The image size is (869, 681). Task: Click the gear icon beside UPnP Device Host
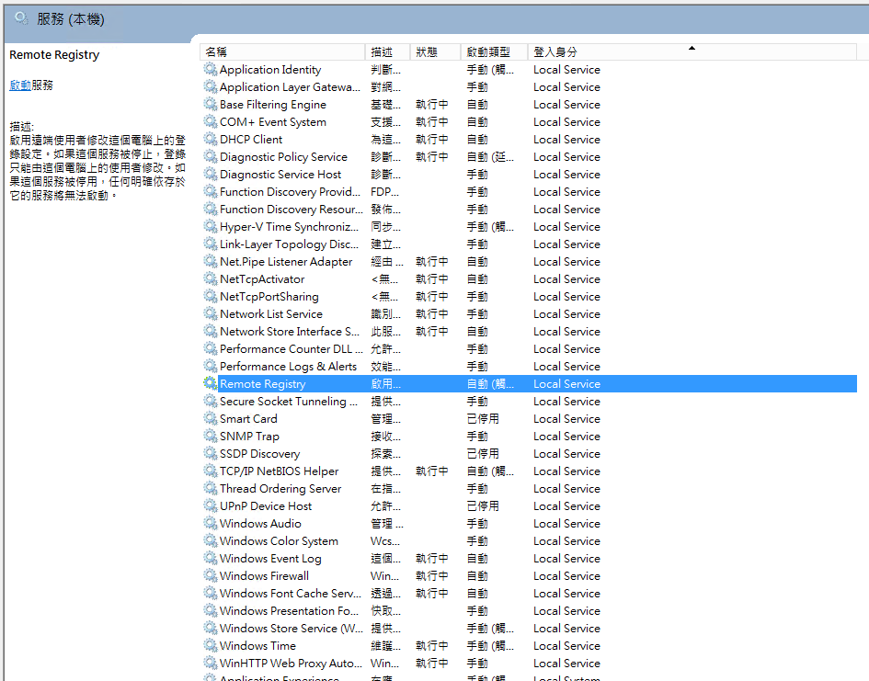click(210, 505)
